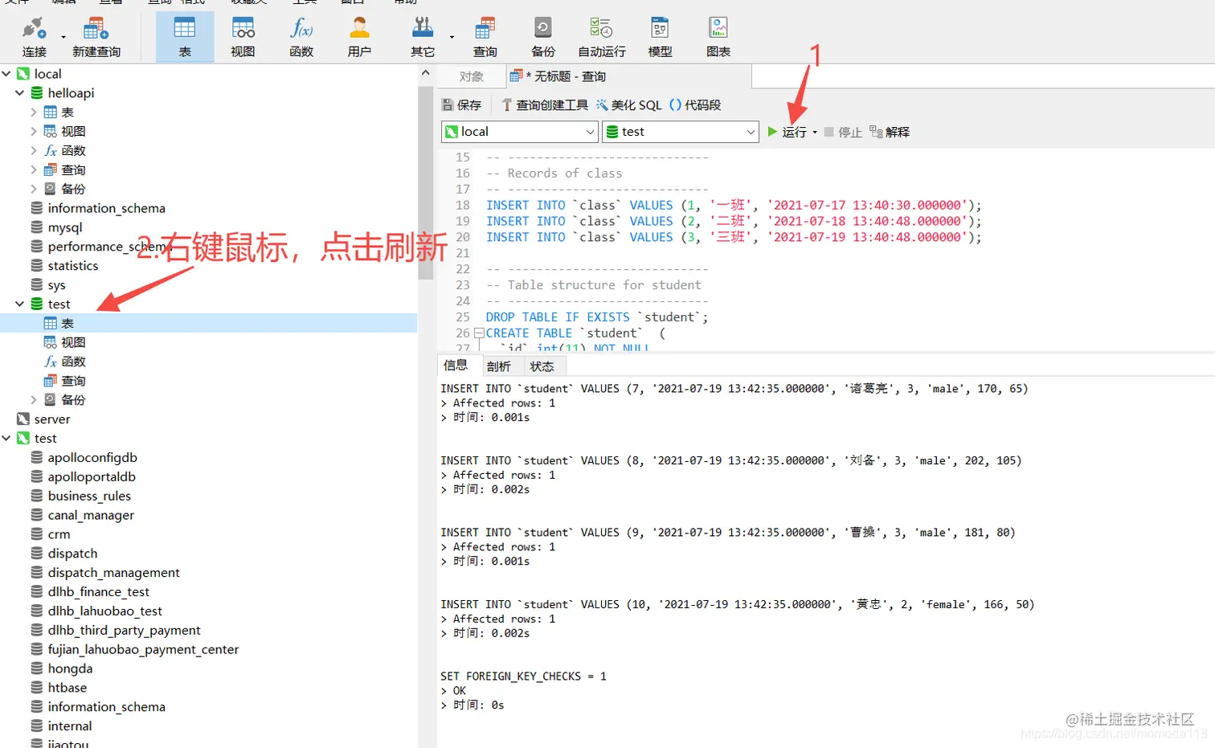Viewport: 1215px width, 748px height.
Task: Run the query with 运行
Action: pyautogui.click(x=787, y=132)
